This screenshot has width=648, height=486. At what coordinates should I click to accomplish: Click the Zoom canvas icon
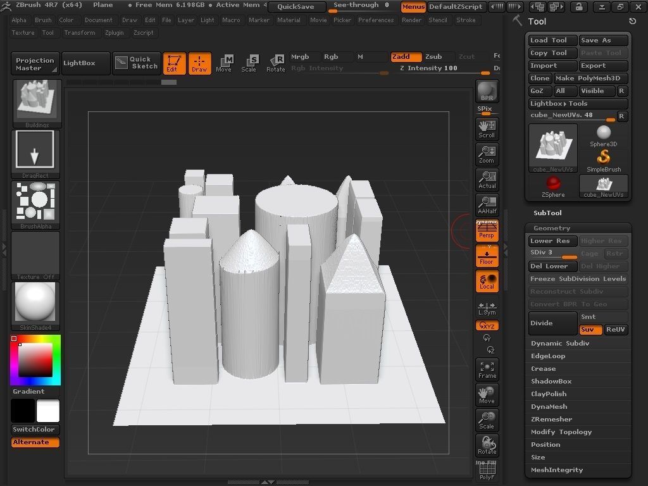pyautogui.click(x=487, y=154)
